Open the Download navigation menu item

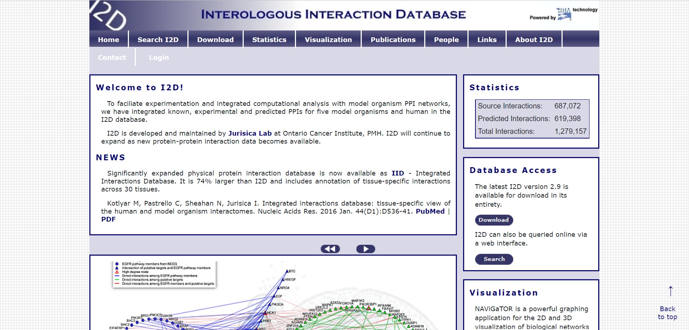pyautogui.click(x=215, y=40)
